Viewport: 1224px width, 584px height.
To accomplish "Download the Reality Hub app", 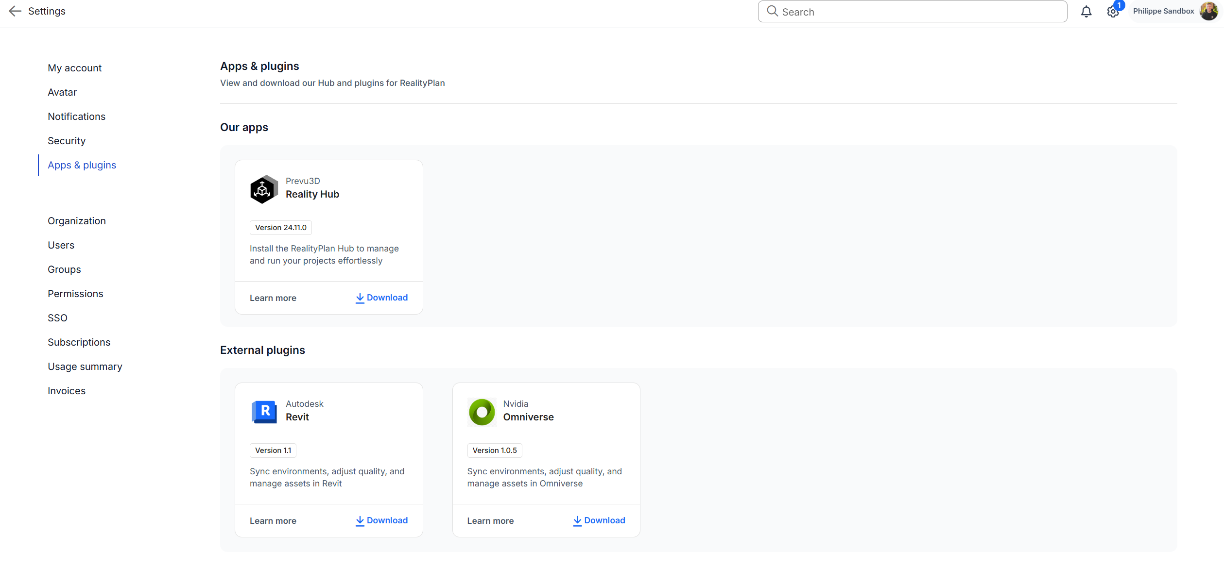I will point(381,298).
